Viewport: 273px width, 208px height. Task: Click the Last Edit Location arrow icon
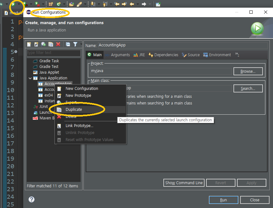click(x=117, y=4)
